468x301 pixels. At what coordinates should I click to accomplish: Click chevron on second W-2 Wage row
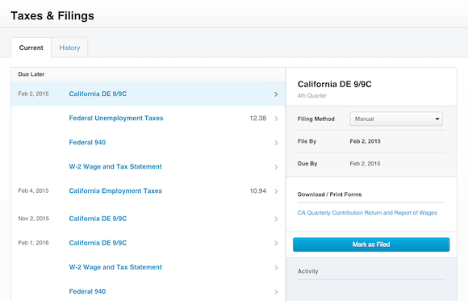click(276, 268)
